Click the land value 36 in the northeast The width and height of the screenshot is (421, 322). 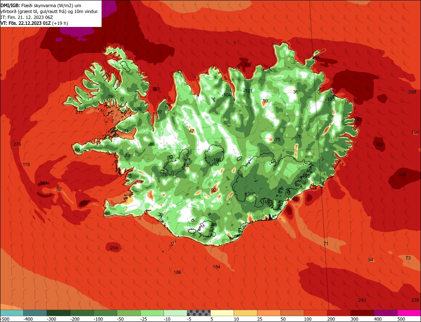coord(296,92)
